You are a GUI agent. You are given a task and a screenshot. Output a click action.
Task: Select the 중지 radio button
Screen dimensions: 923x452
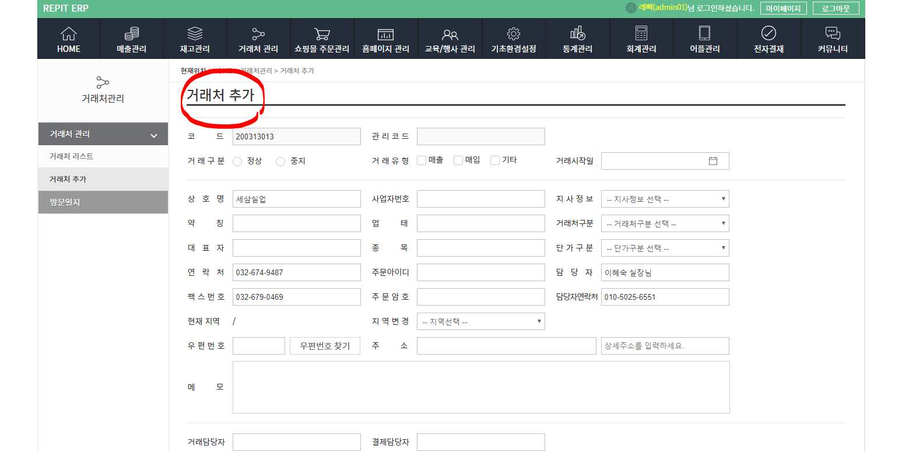coord(280,162)
